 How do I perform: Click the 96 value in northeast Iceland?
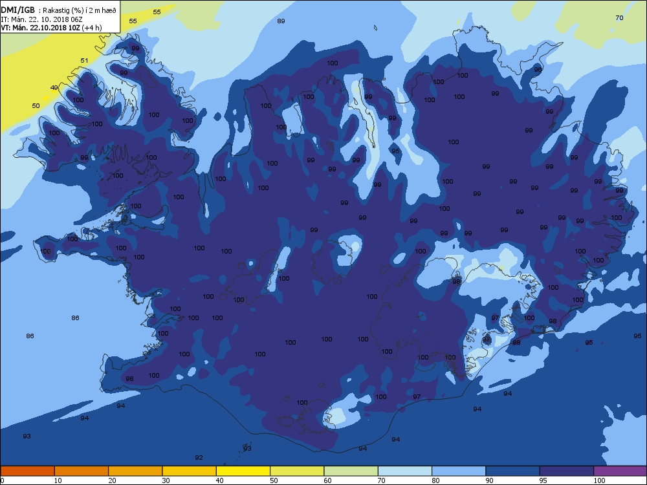(x=538, y=69)
